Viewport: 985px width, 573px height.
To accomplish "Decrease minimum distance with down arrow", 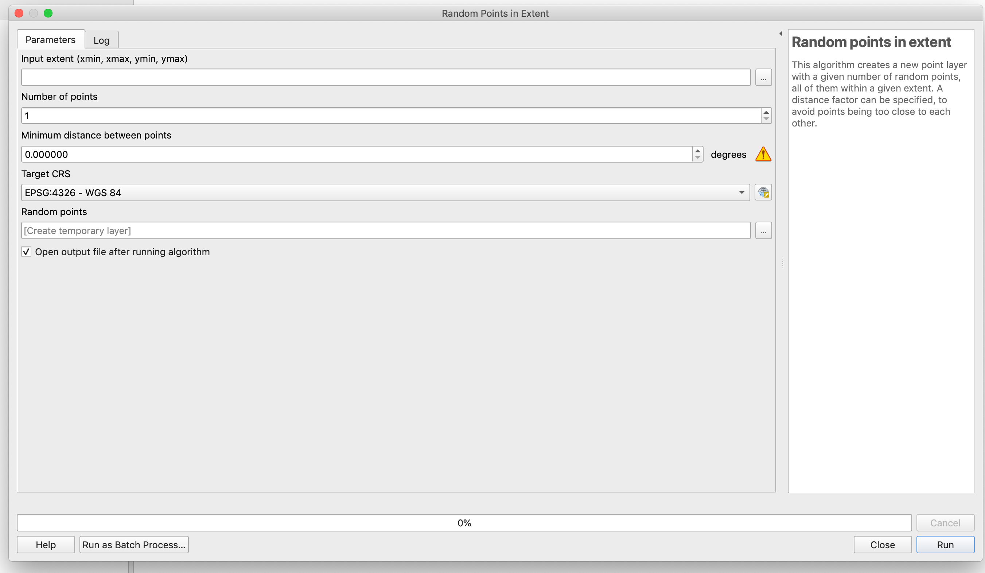I will [x=698, y=158].
